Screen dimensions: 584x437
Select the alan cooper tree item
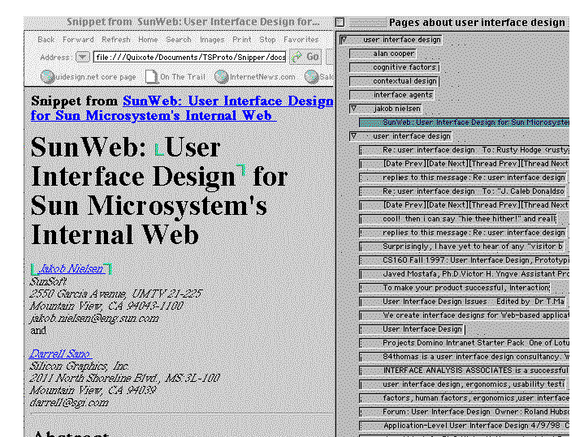(383, 54)
